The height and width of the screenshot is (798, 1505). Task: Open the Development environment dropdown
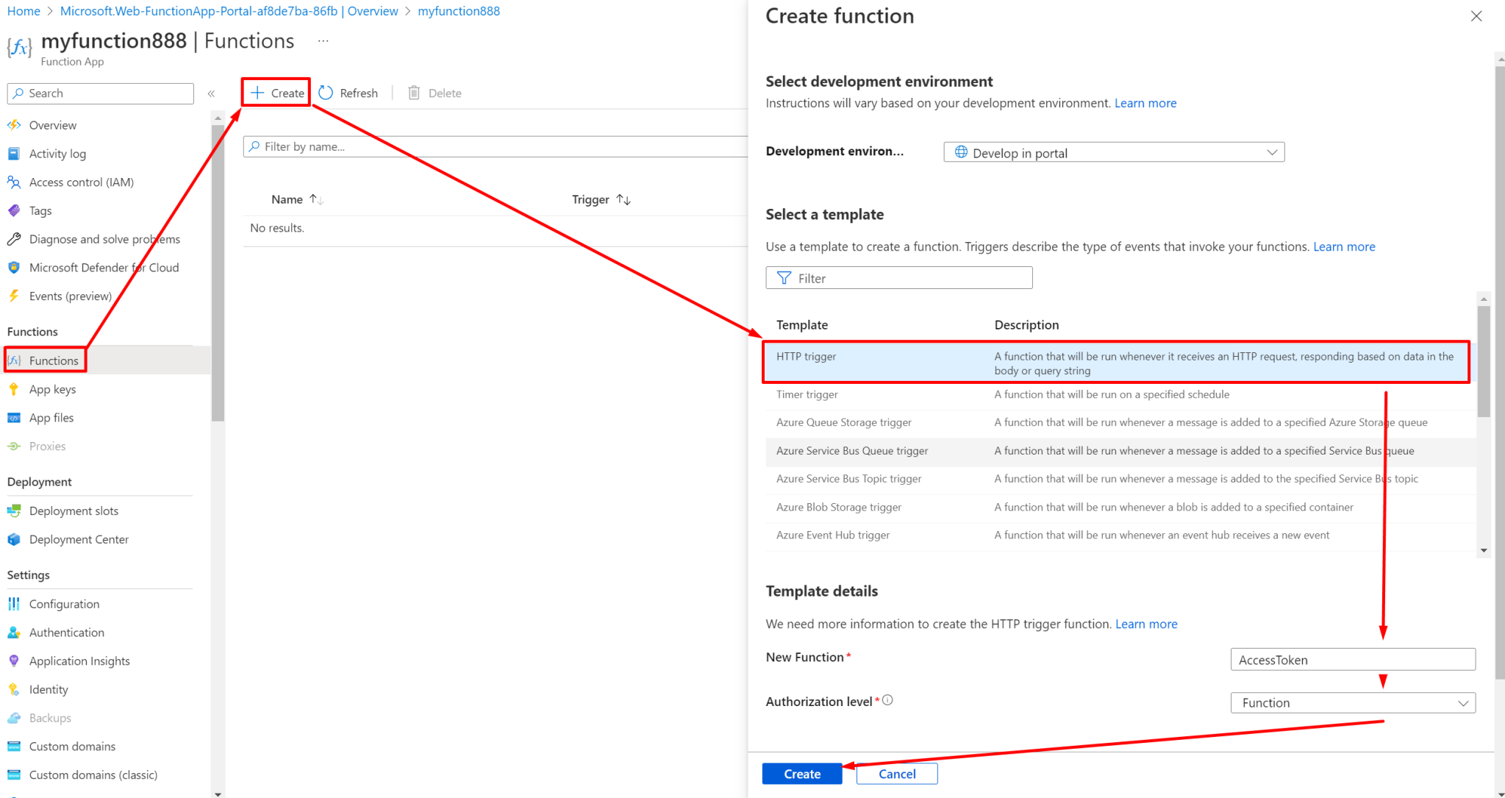point(1114,152)
